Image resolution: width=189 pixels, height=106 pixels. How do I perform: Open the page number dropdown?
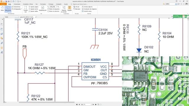point(91,105)
